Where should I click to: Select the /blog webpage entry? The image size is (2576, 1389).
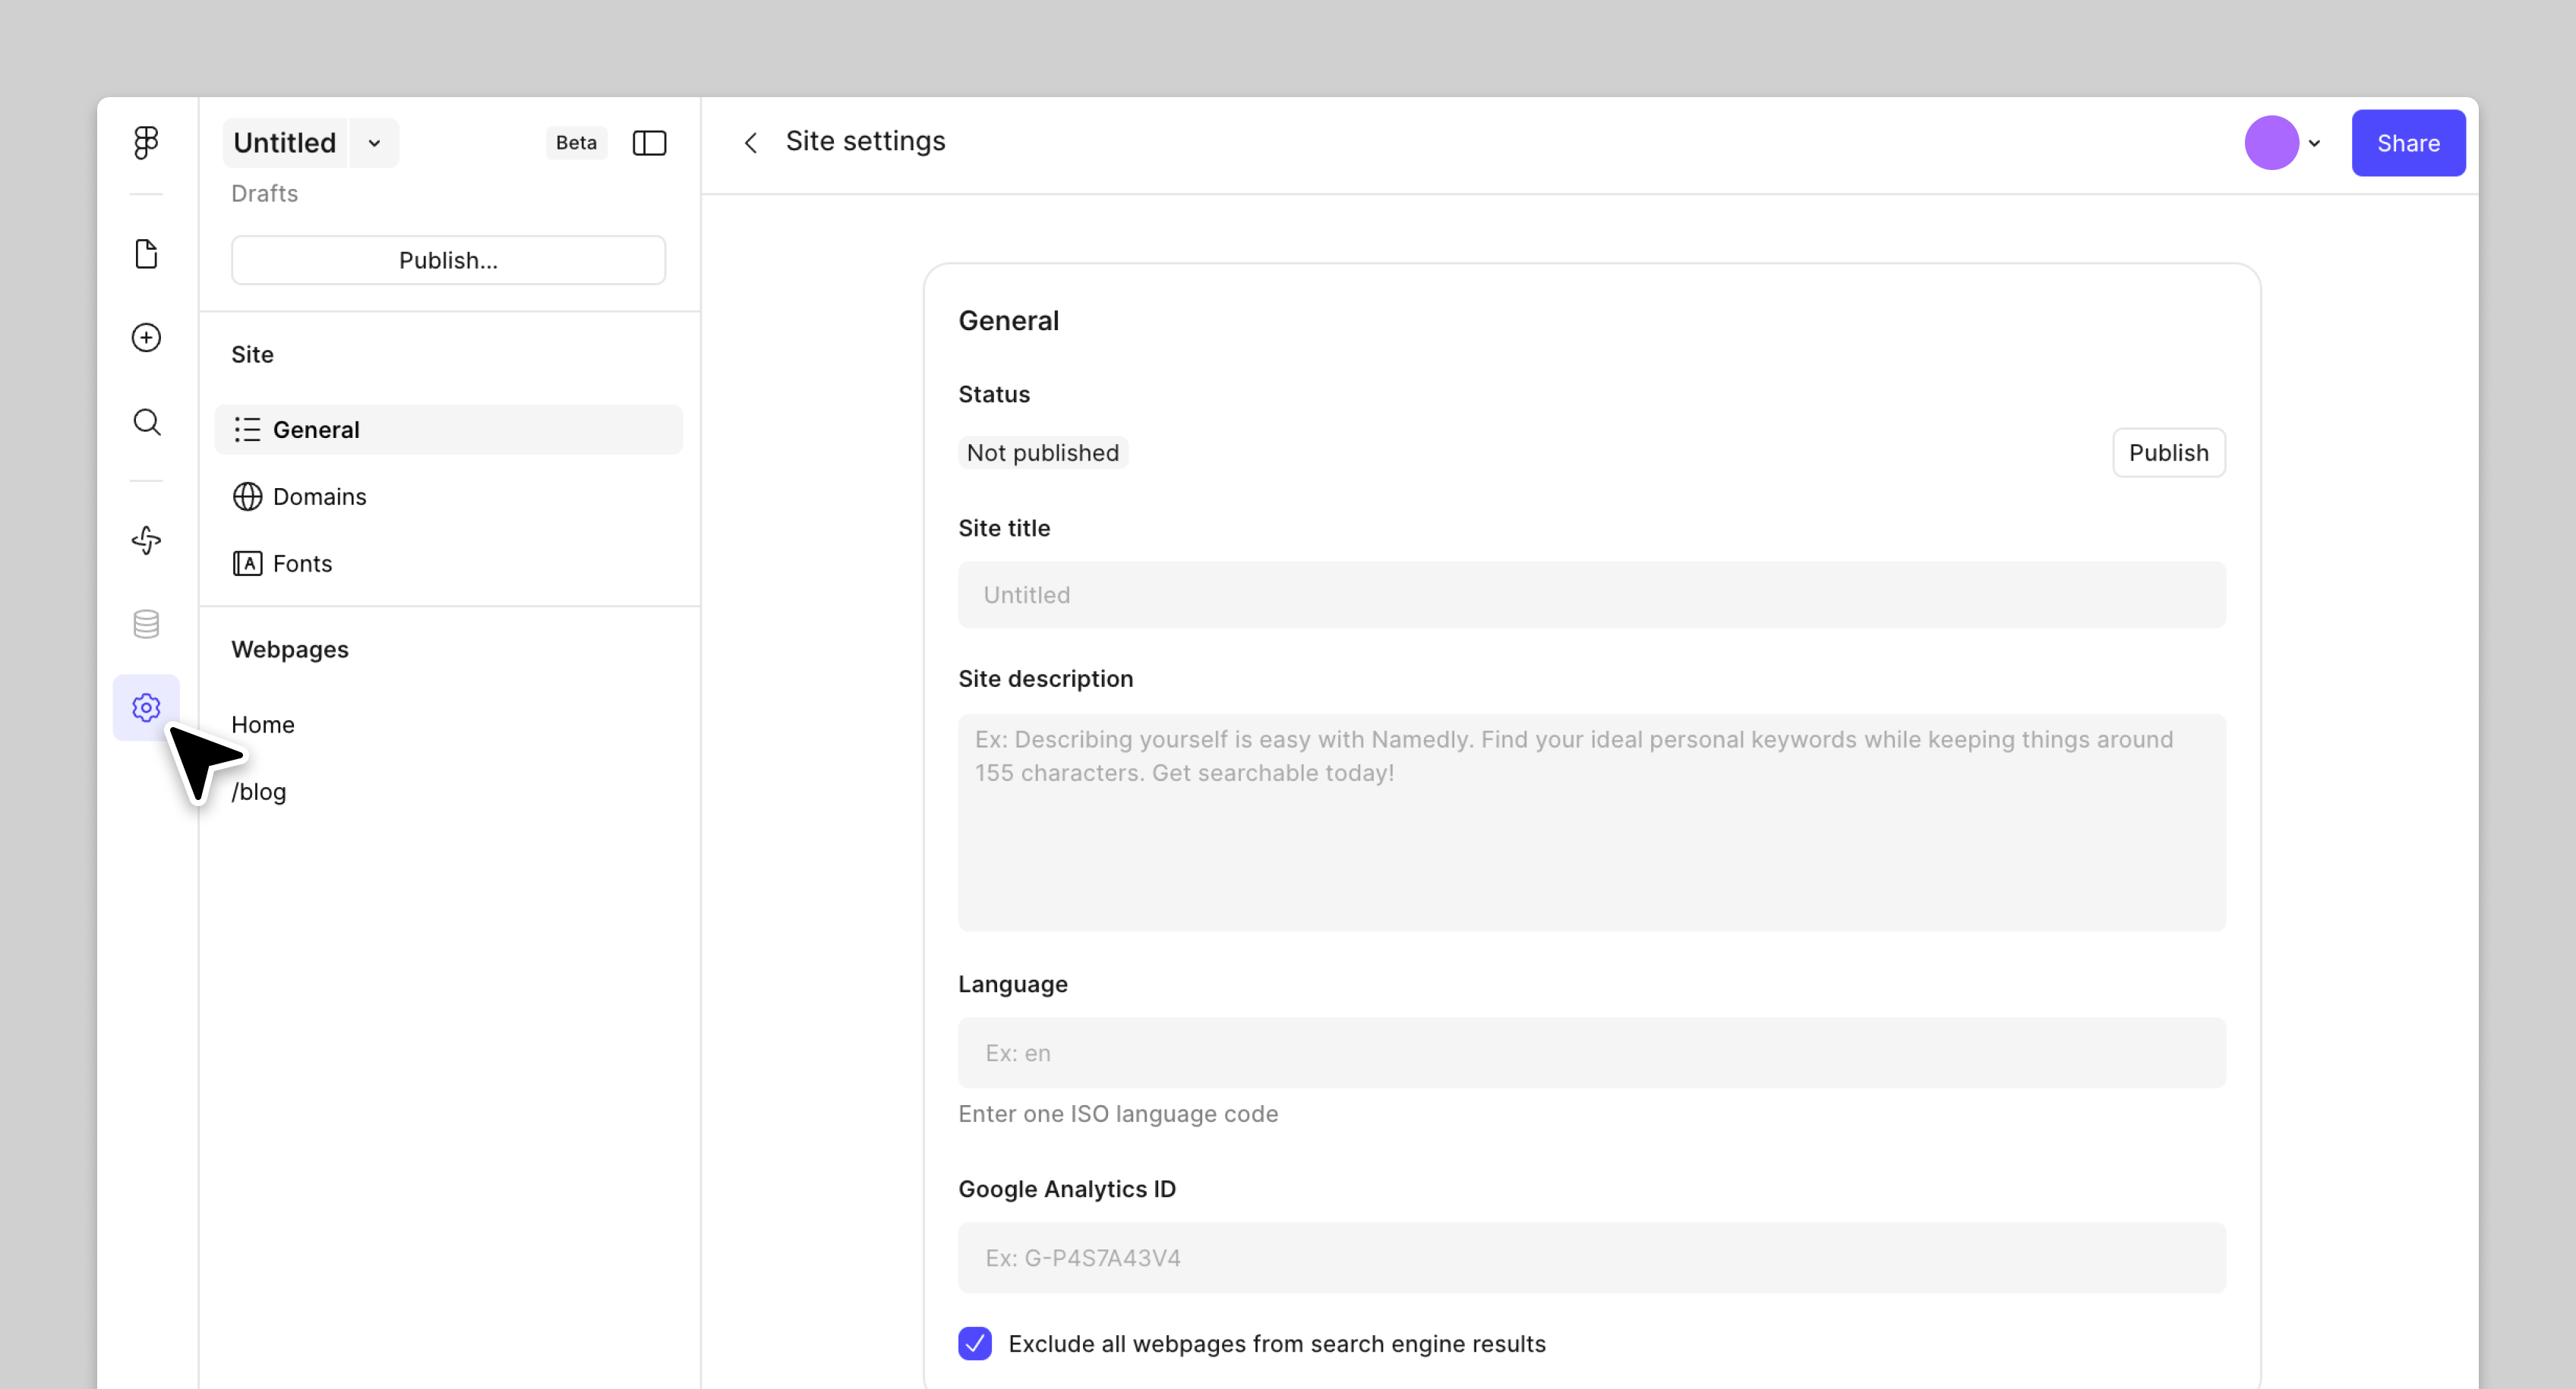pos(259,792)
